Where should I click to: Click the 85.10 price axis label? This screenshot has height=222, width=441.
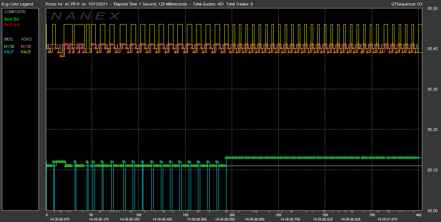432,170
